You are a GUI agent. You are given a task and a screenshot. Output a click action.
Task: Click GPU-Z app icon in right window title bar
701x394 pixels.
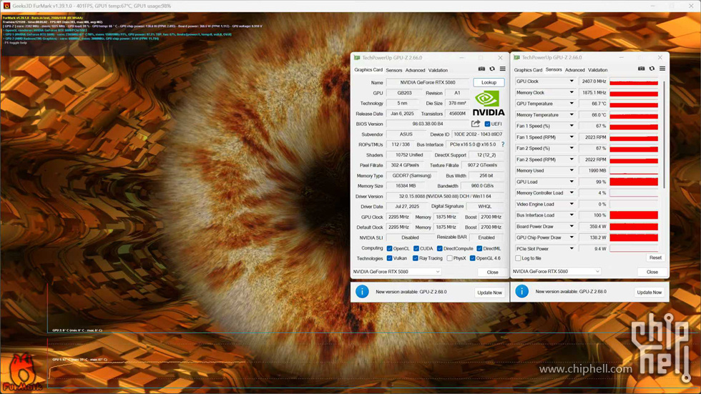click(x=516, y=57)
